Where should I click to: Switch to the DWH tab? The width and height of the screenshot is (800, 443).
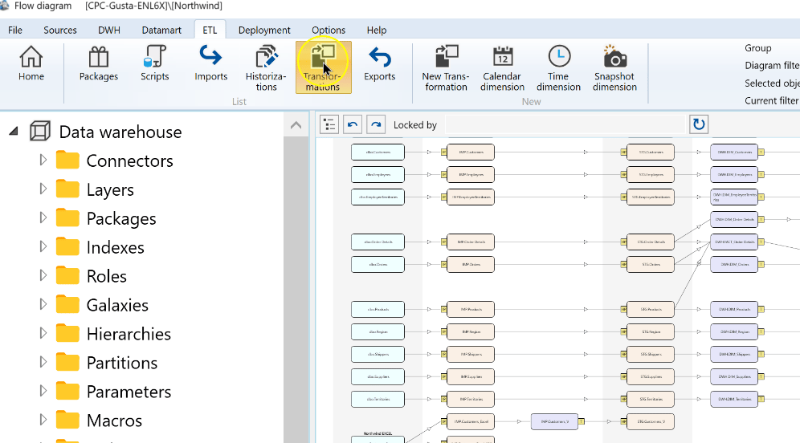point(109,30)
